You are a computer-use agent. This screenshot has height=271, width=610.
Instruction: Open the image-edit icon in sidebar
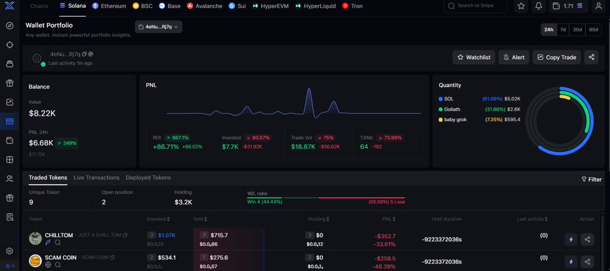pos(10,102)
